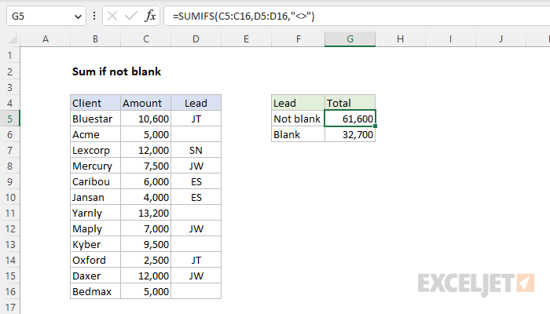Click the Total cell showing 61,600
The height and width of the screenshot is (314, 550).
pyautogui.click(x=350, y=119)
